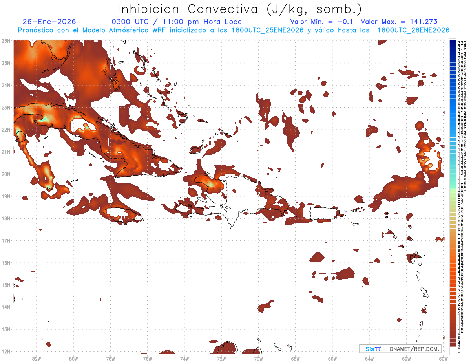Select the 62W longitude label
Viewport: 471px width, 364px height.
(407, 359)
